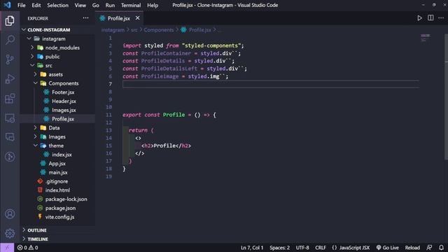This screenshot has height=252, width=448.
Task: Open Source Control view icon
Action: click(10, 59)
